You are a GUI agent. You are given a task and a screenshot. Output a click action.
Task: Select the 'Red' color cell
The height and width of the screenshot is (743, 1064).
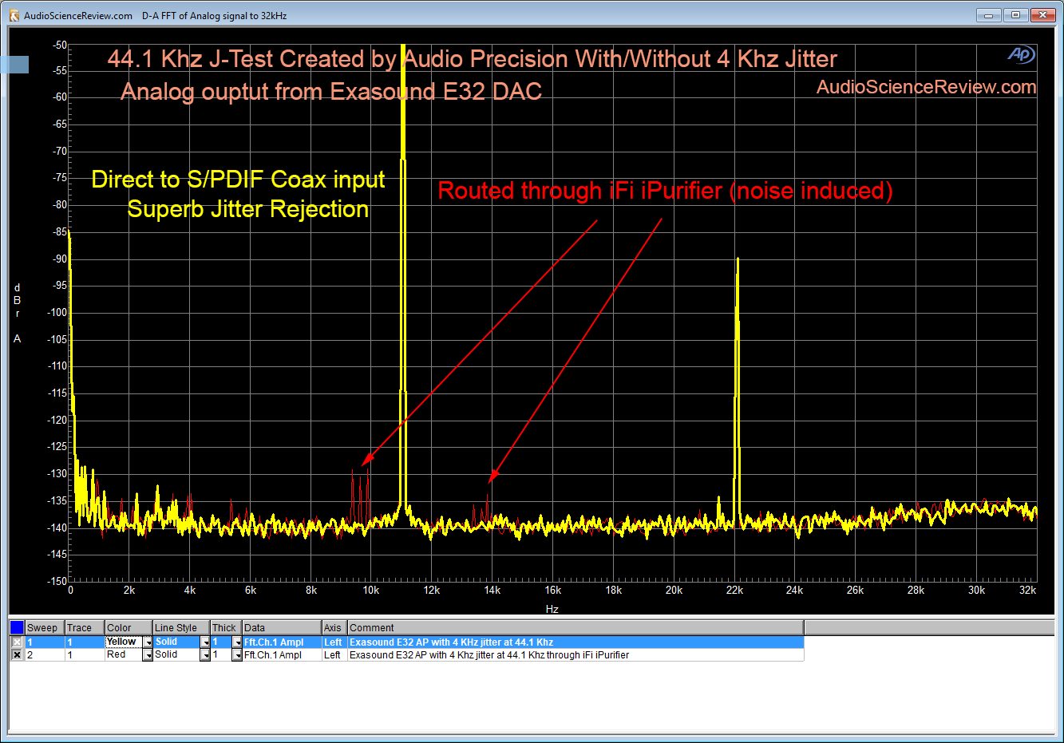(124, 654)
